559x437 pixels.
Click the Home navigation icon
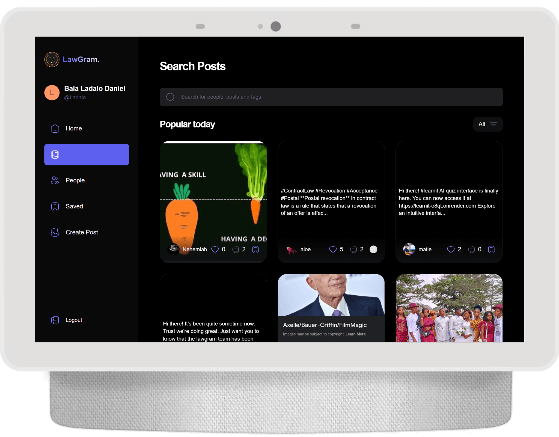tap(55, 128)
